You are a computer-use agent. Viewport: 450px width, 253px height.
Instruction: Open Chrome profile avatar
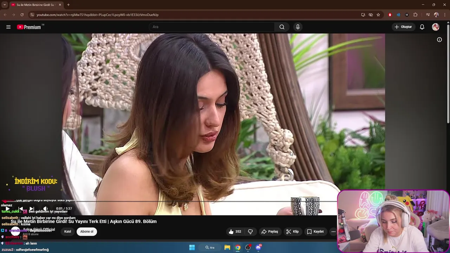point(436,15)
